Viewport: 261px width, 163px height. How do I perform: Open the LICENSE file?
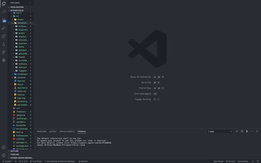pos(21,139)
